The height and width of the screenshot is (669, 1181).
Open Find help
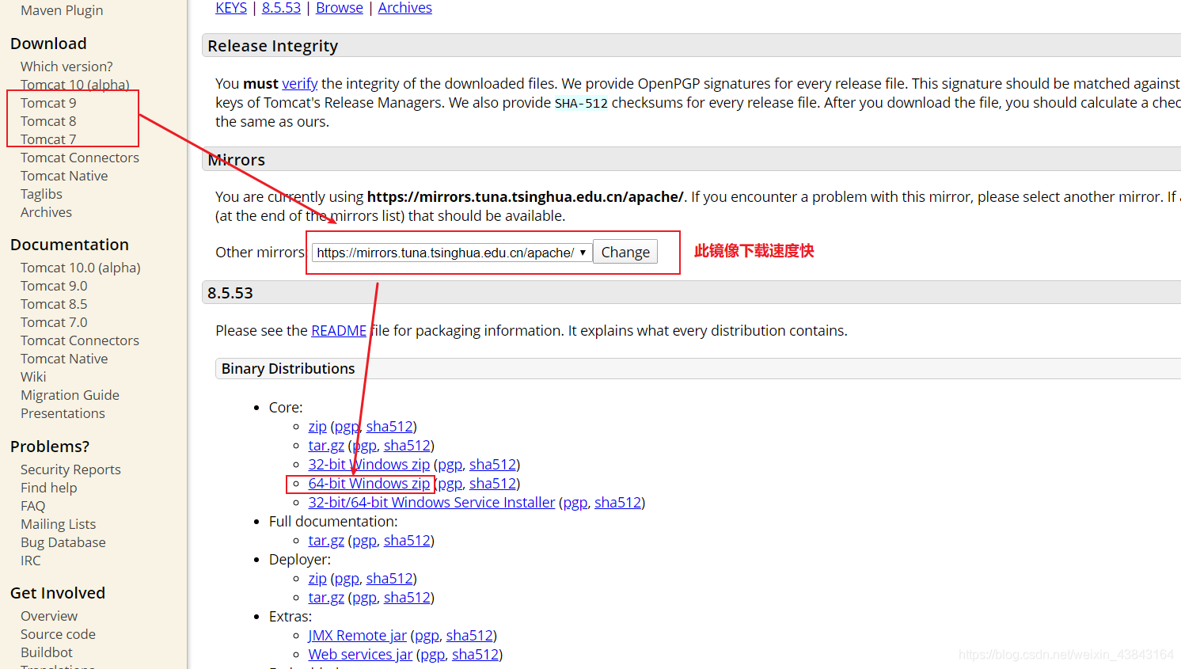(49, 488)
